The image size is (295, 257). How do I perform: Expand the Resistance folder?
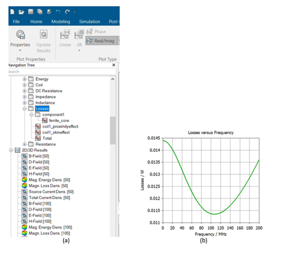[25, 144]
